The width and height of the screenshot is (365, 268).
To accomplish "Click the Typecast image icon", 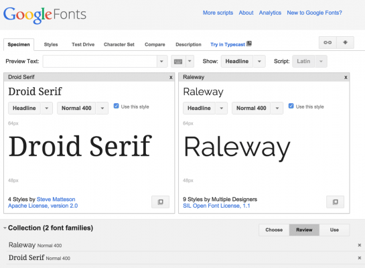I will click(x=249, y=44).
